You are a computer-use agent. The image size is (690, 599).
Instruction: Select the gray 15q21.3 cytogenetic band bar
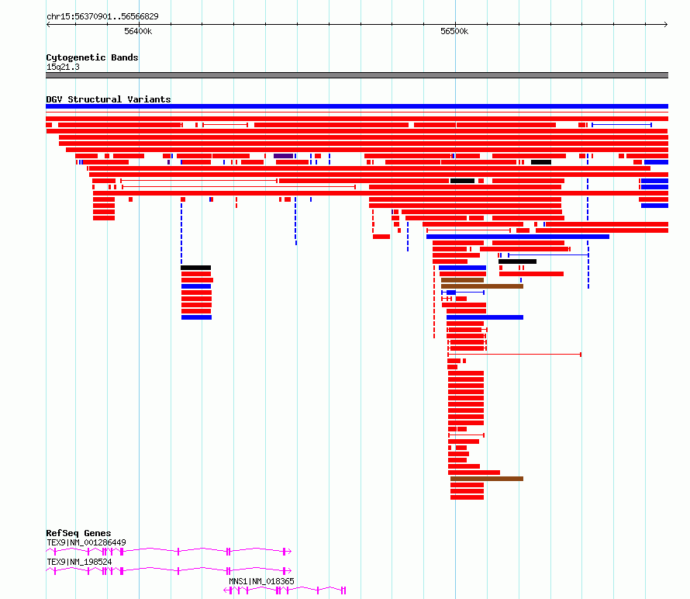click(357, 75)
